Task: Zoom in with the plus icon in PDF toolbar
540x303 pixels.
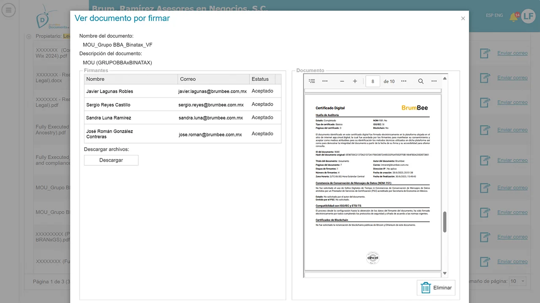Action: pyautogui.click(x=355, y=81)
